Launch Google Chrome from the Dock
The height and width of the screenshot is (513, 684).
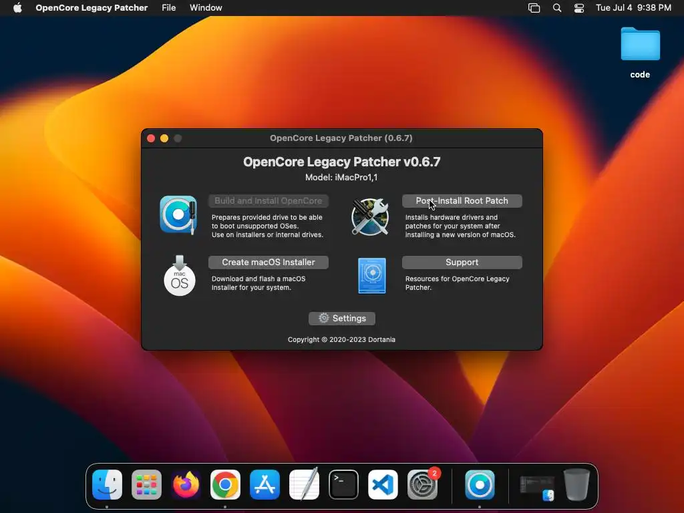pos(225,485)
